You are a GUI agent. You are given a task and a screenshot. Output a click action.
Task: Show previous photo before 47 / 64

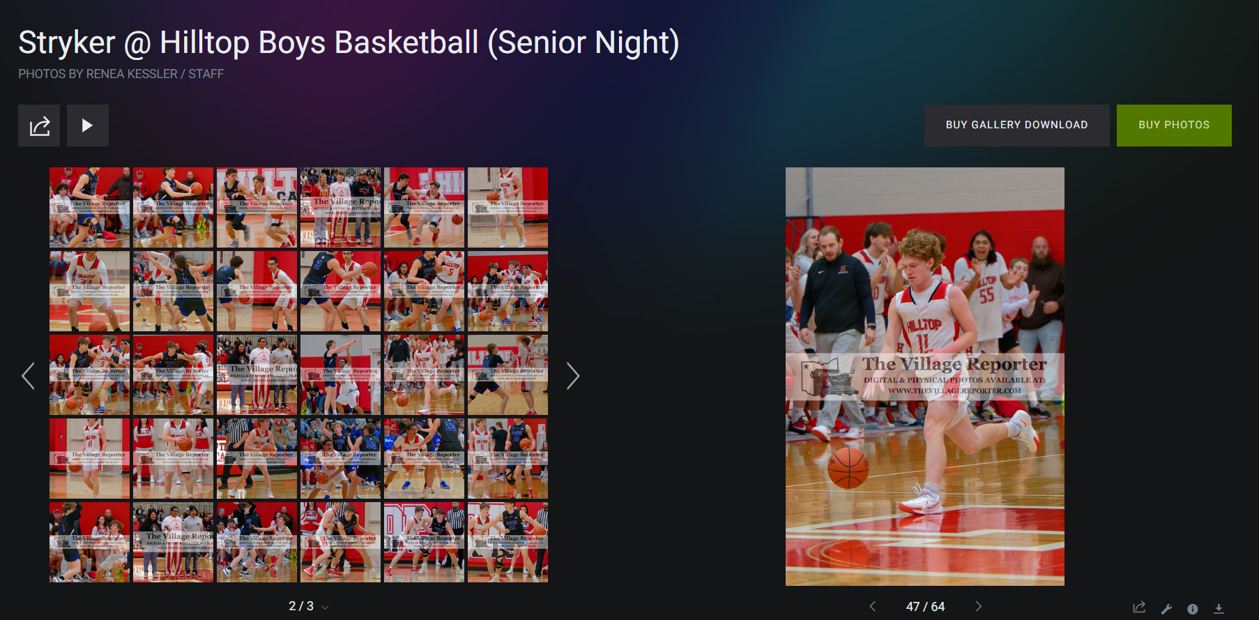[x=872, y=607]
